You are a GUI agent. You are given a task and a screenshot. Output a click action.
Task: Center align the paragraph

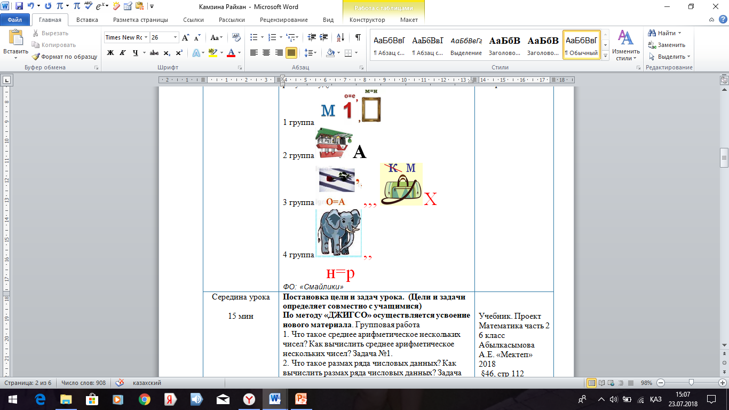[x=266, y=53]
